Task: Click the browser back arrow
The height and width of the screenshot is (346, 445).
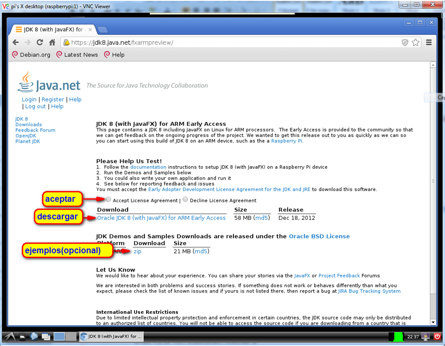Action: 16,43
